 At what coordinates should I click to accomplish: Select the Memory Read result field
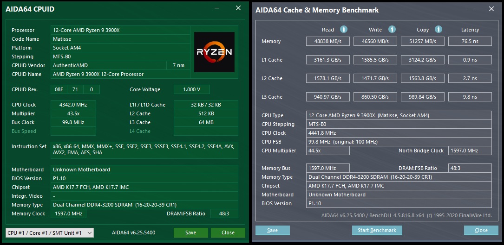328,41
